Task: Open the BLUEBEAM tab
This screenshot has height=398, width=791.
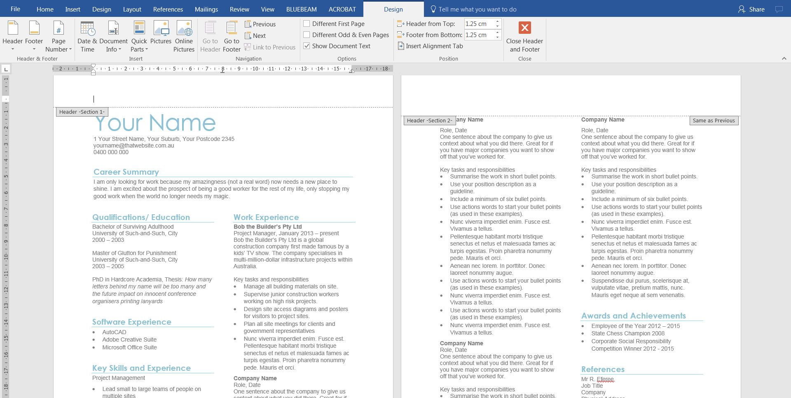Action: coord(302,9)
